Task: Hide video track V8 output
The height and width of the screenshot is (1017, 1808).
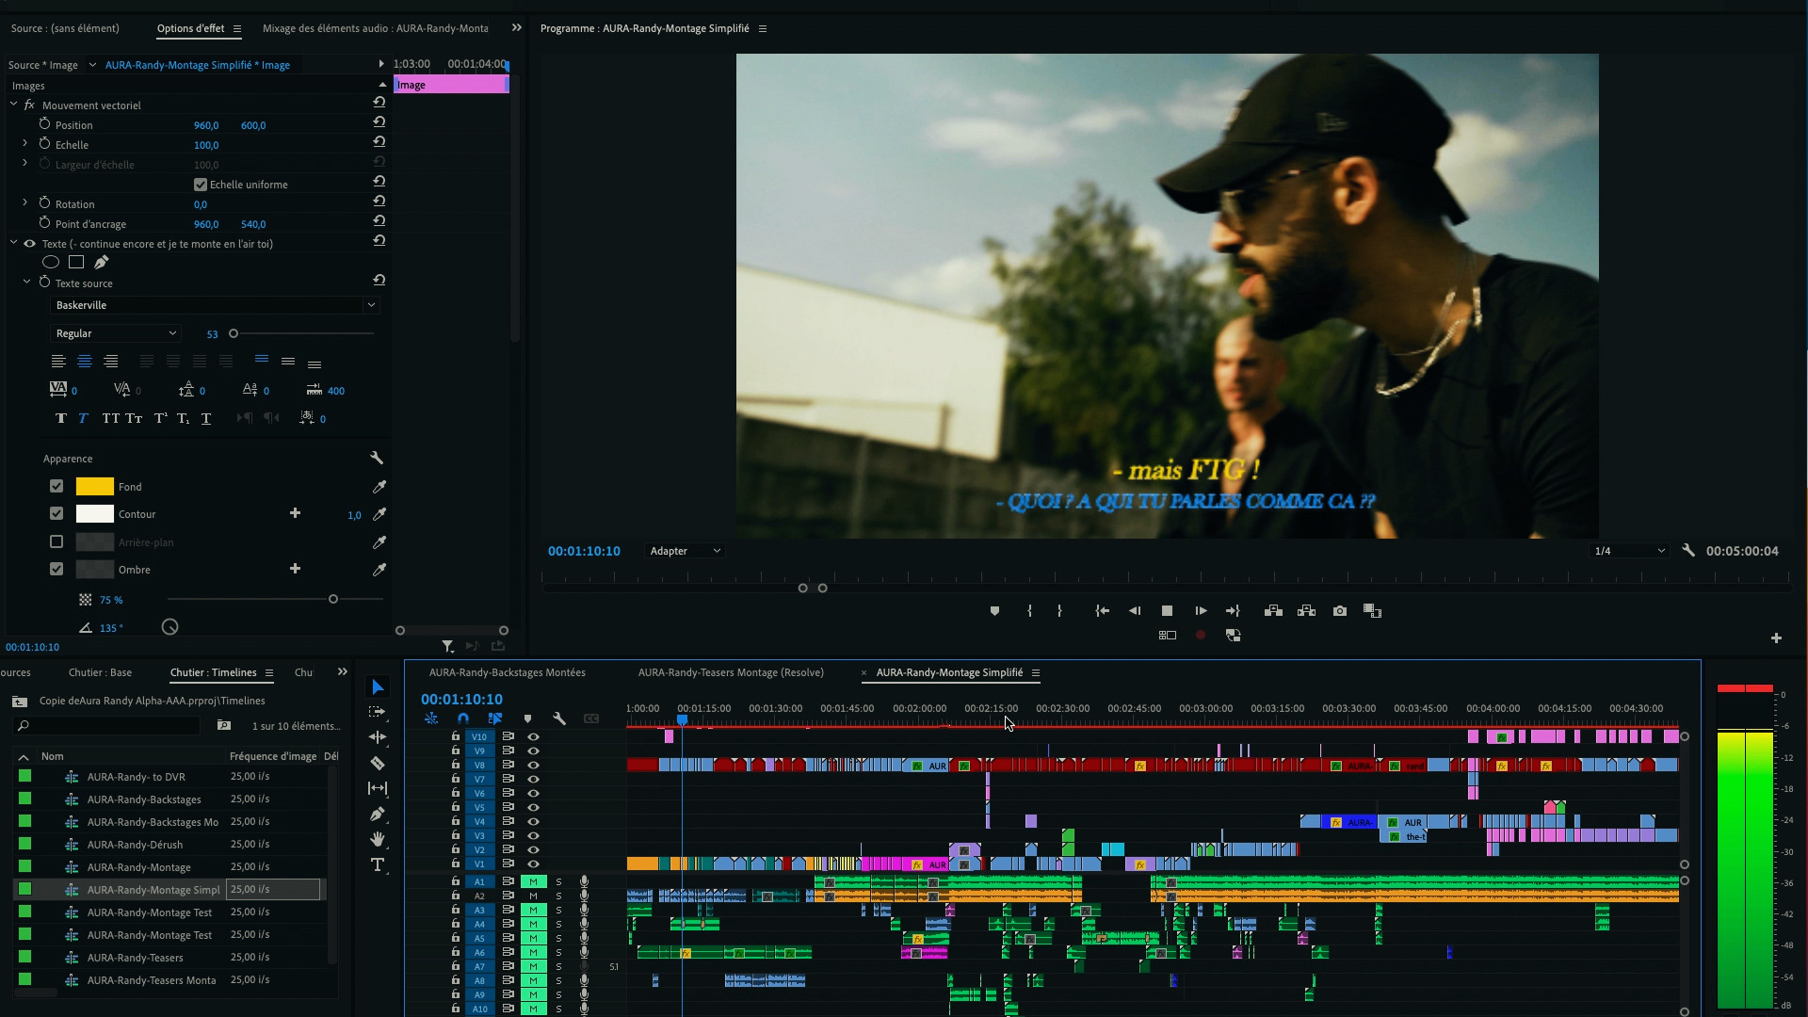Action: 533,765
